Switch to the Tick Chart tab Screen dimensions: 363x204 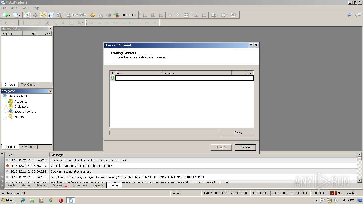click(28, 84)
